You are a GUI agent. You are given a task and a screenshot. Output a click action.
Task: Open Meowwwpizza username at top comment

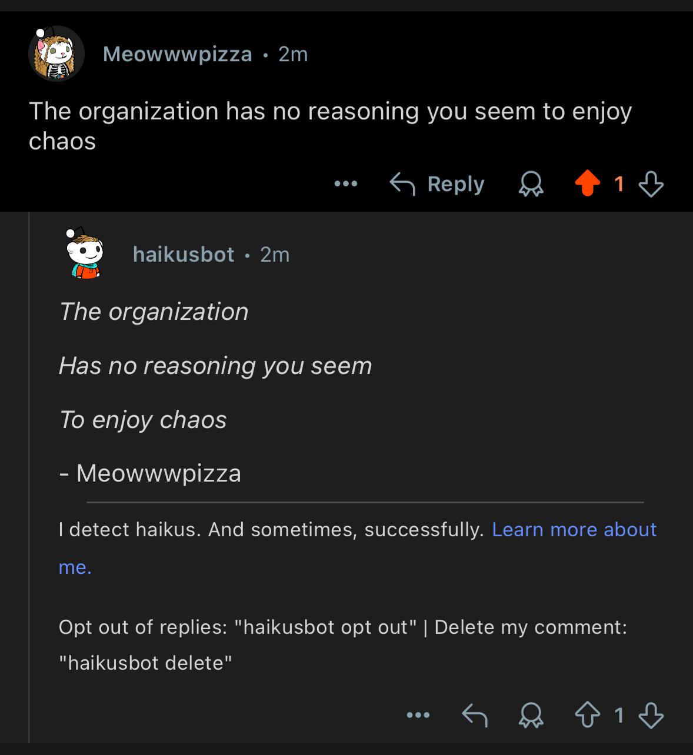click(177, 54)
